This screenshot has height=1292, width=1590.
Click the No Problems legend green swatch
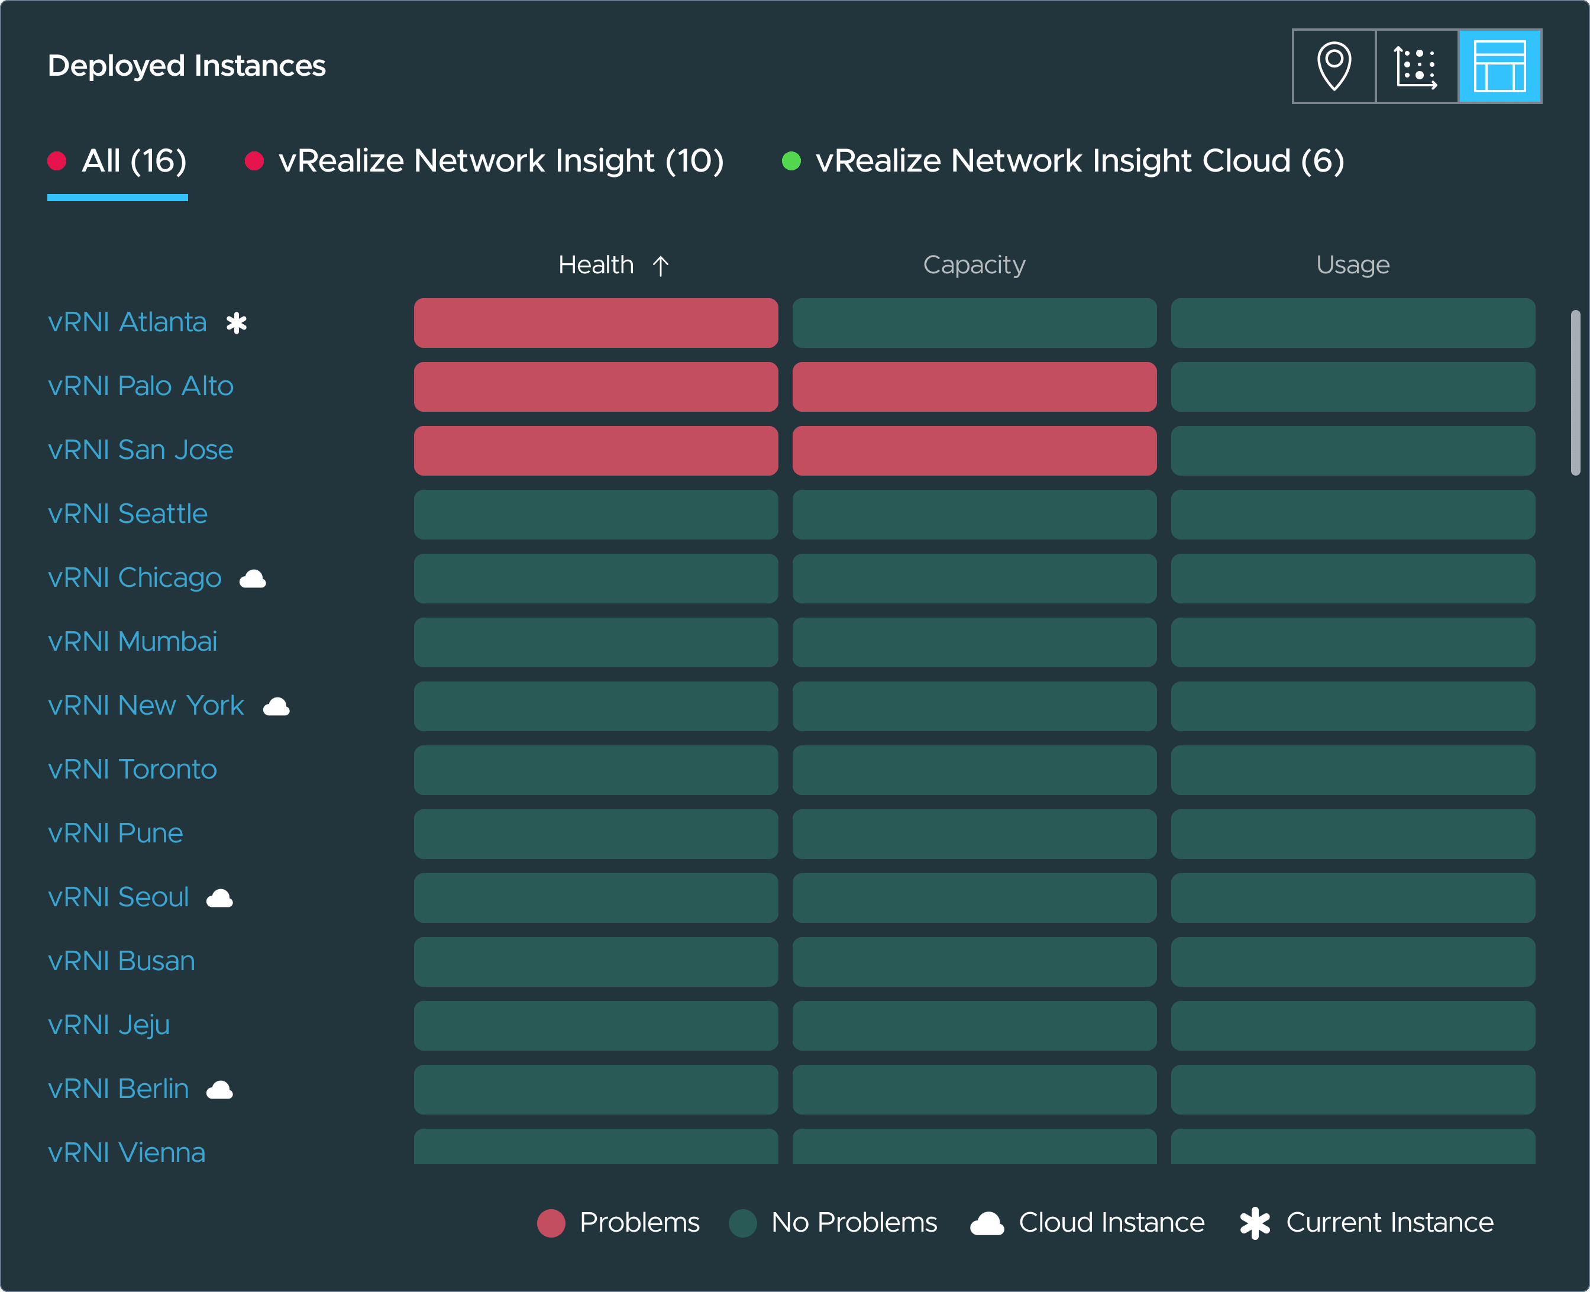click(x=742, y=1223)
